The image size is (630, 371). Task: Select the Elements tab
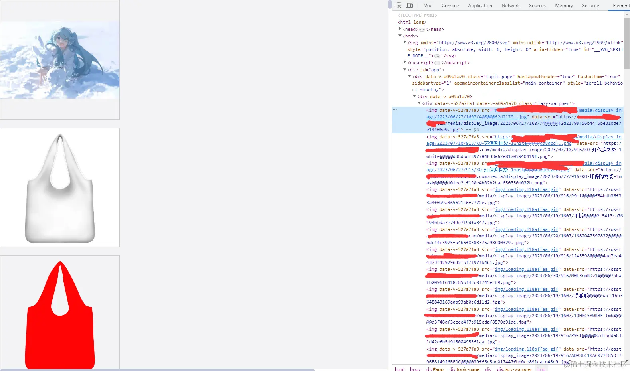click(x=620, y=6)
